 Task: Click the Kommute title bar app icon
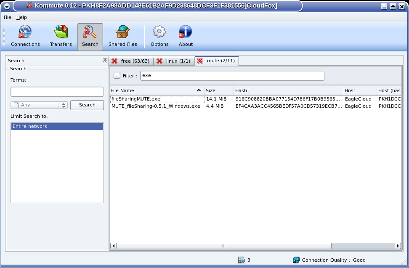click(x=29, y=5)
